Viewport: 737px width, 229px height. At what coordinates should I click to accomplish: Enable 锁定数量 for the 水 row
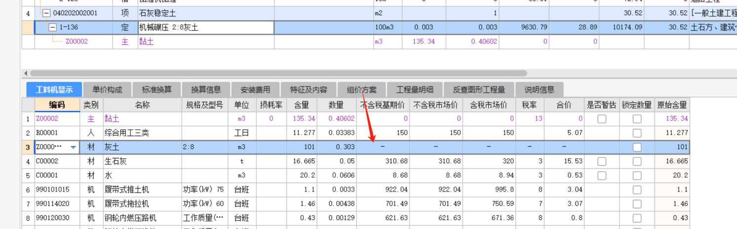click(637, 175)
